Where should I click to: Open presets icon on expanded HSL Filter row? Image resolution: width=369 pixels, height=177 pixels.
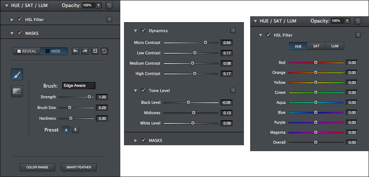(x=358, y=35)
